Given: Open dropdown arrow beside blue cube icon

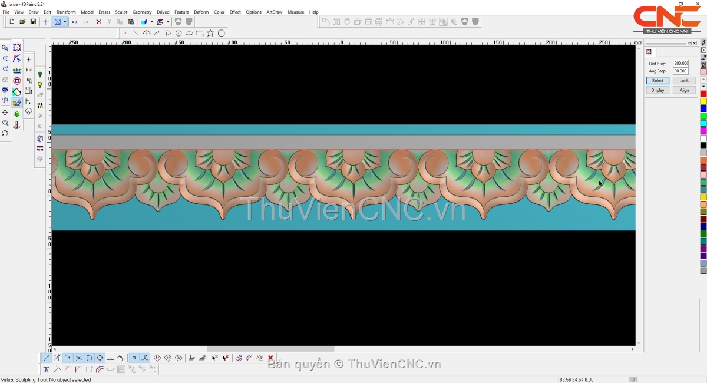Looking at the screenshot, I should coord(152,22).
